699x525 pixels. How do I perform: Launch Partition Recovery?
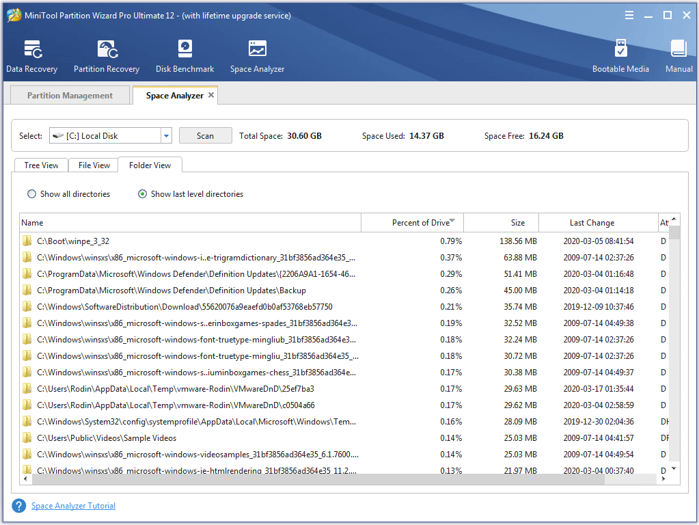pyautogui.click(x=107, y=55)
